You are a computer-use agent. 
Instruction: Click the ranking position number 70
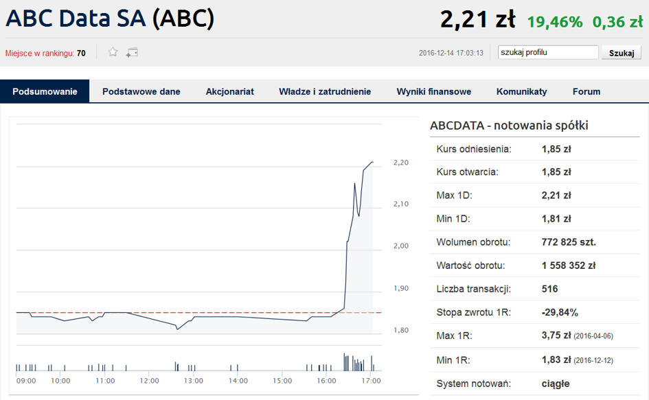tap(81, 54)
